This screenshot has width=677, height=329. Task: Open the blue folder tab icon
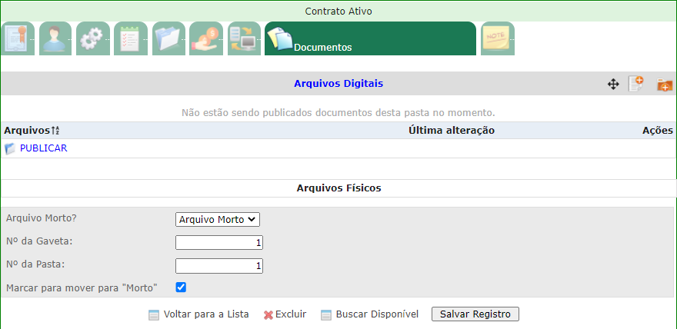168,38
